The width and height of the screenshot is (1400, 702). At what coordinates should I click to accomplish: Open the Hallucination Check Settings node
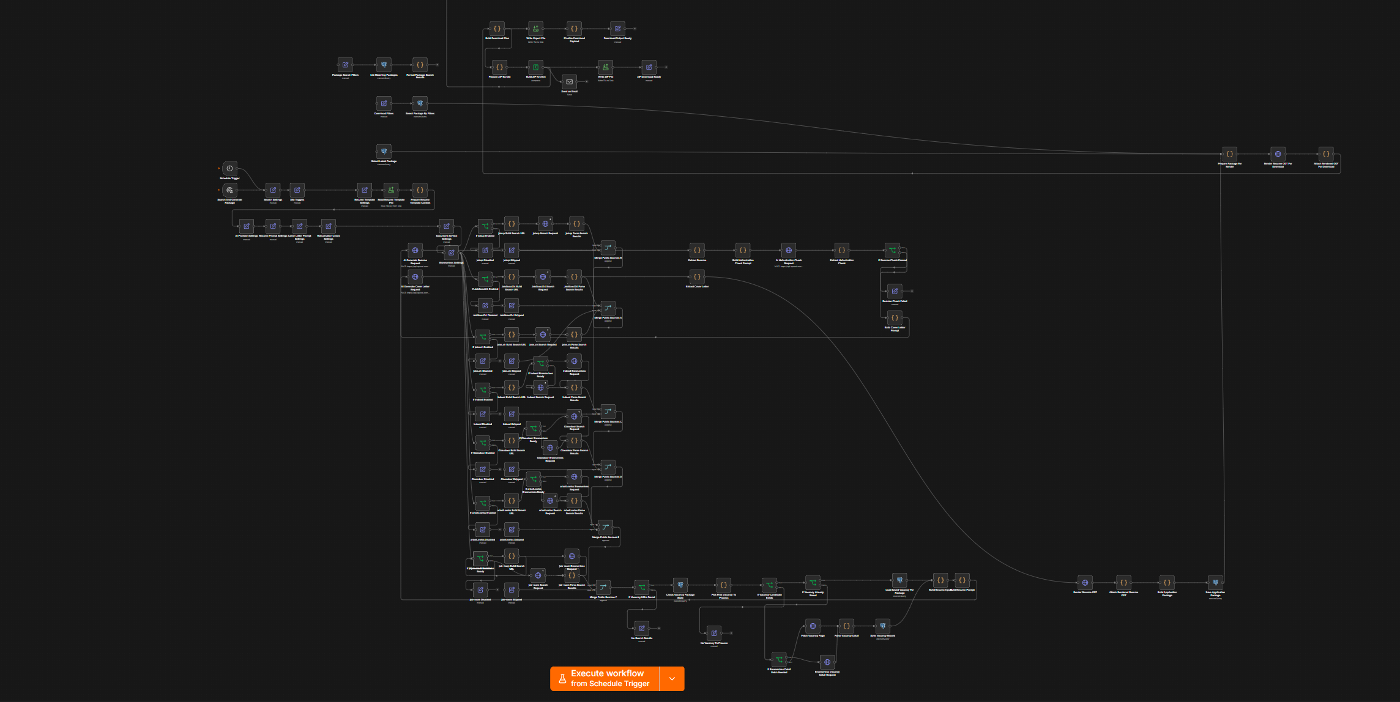point(328,226)
